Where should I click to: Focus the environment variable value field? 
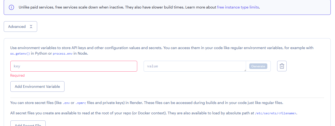click(x=194, y=66)
